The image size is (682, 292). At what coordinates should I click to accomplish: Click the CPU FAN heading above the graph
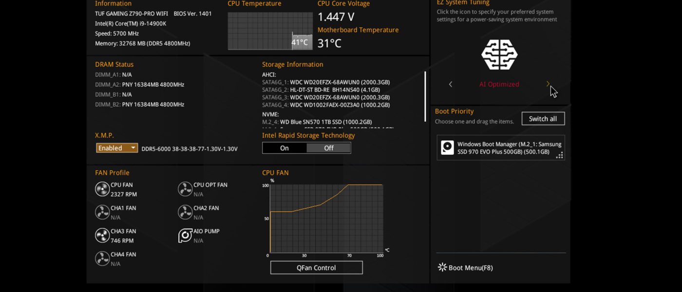(x=275, y=173)
